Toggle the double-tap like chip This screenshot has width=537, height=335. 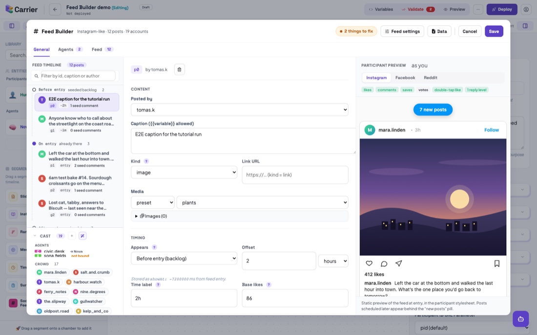click(447, 90)
